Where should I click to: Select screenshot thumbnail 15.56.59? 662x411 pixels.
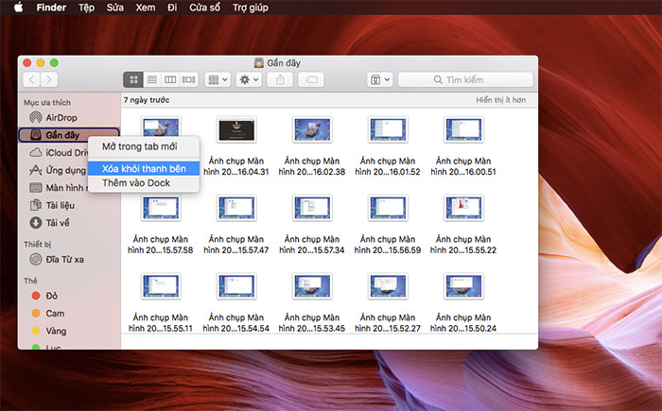[388, 208]
